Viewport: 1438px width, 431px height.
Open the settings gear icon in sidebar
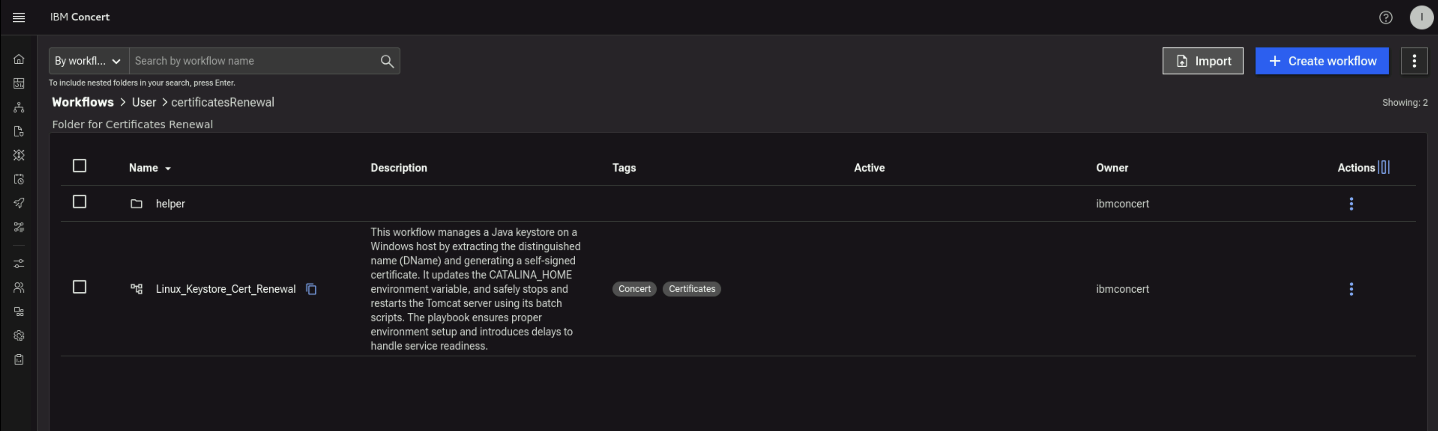(18, 335)
